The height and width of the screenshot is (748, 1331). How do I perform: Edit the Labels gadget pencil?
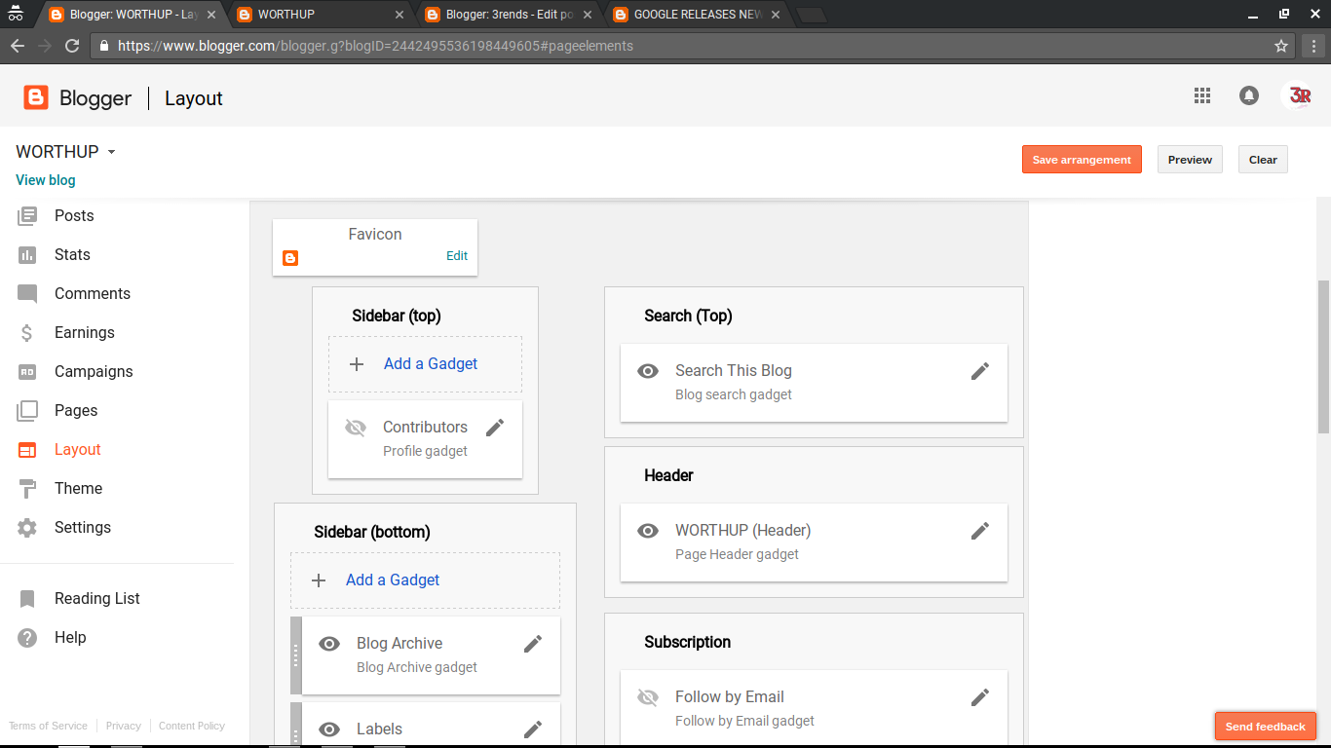click(533, 729)
